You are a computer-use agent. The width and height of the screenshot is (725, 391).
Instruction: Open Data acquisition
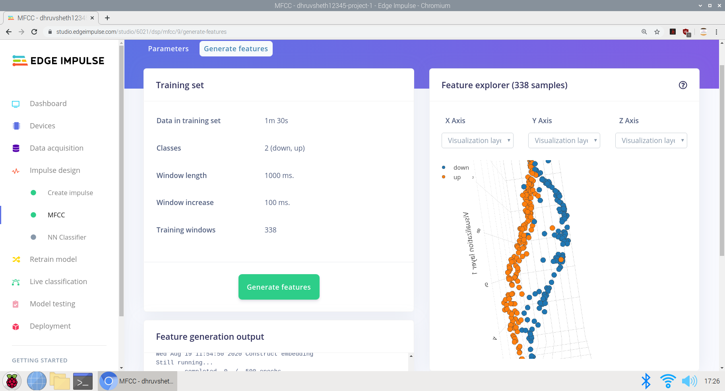pyautogui.click(x=56, y=148)
